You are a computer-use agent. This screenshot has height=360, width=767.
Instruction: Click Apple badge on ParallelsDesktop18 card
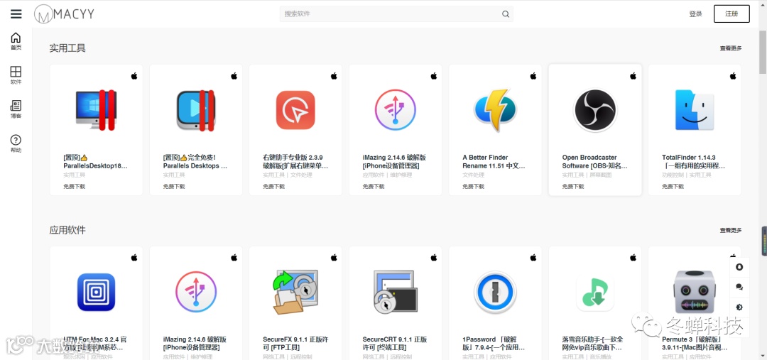(x=134, y=76)
